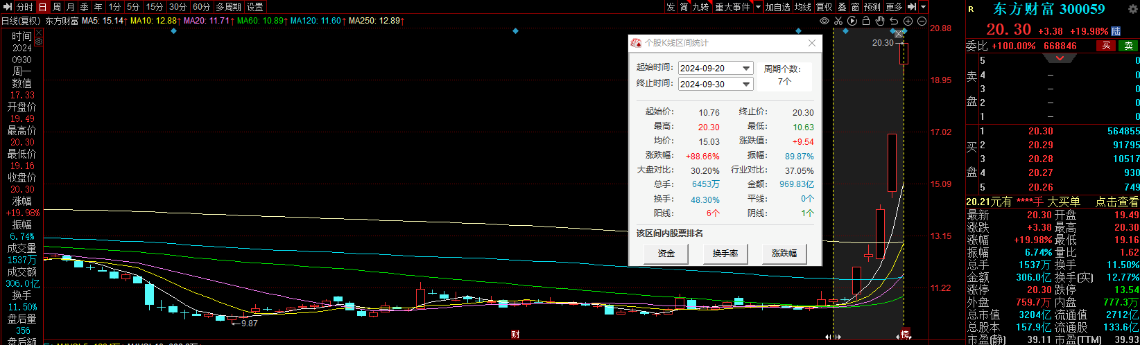Open the settings gear beside 300059
Image resolution: width=1140 pixels, height=345 pixels.
1132,9
